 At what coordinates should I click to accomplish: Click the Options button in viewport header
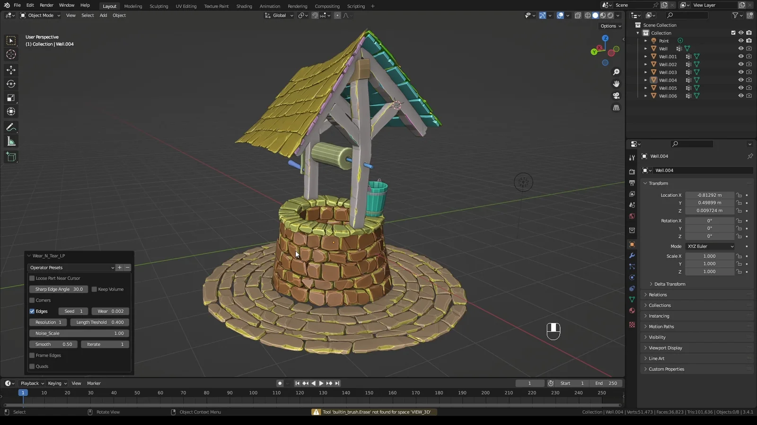611,26
